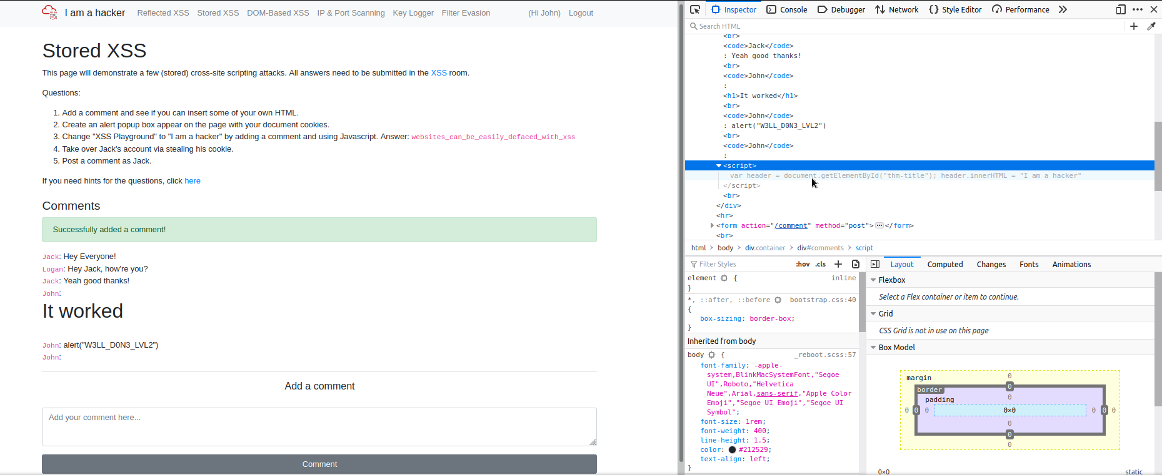Activate the pick element from page tool

(695, 9)
